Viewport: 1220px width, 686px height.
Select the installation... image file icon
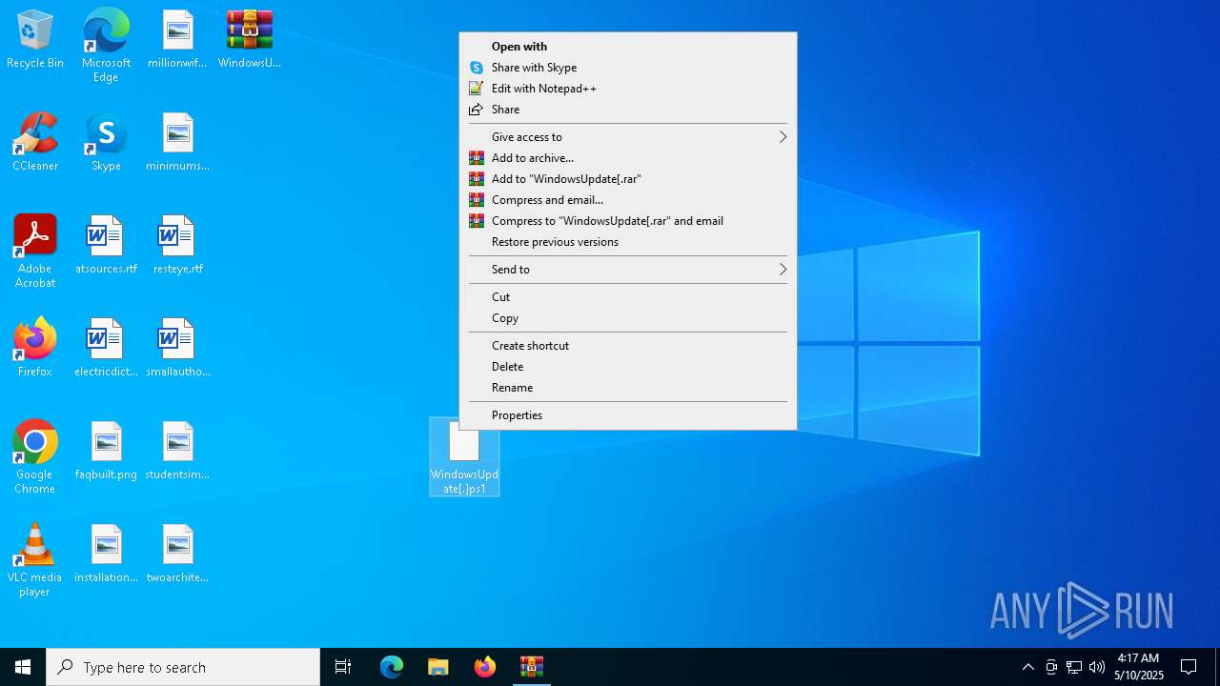[x=106, y=555]
